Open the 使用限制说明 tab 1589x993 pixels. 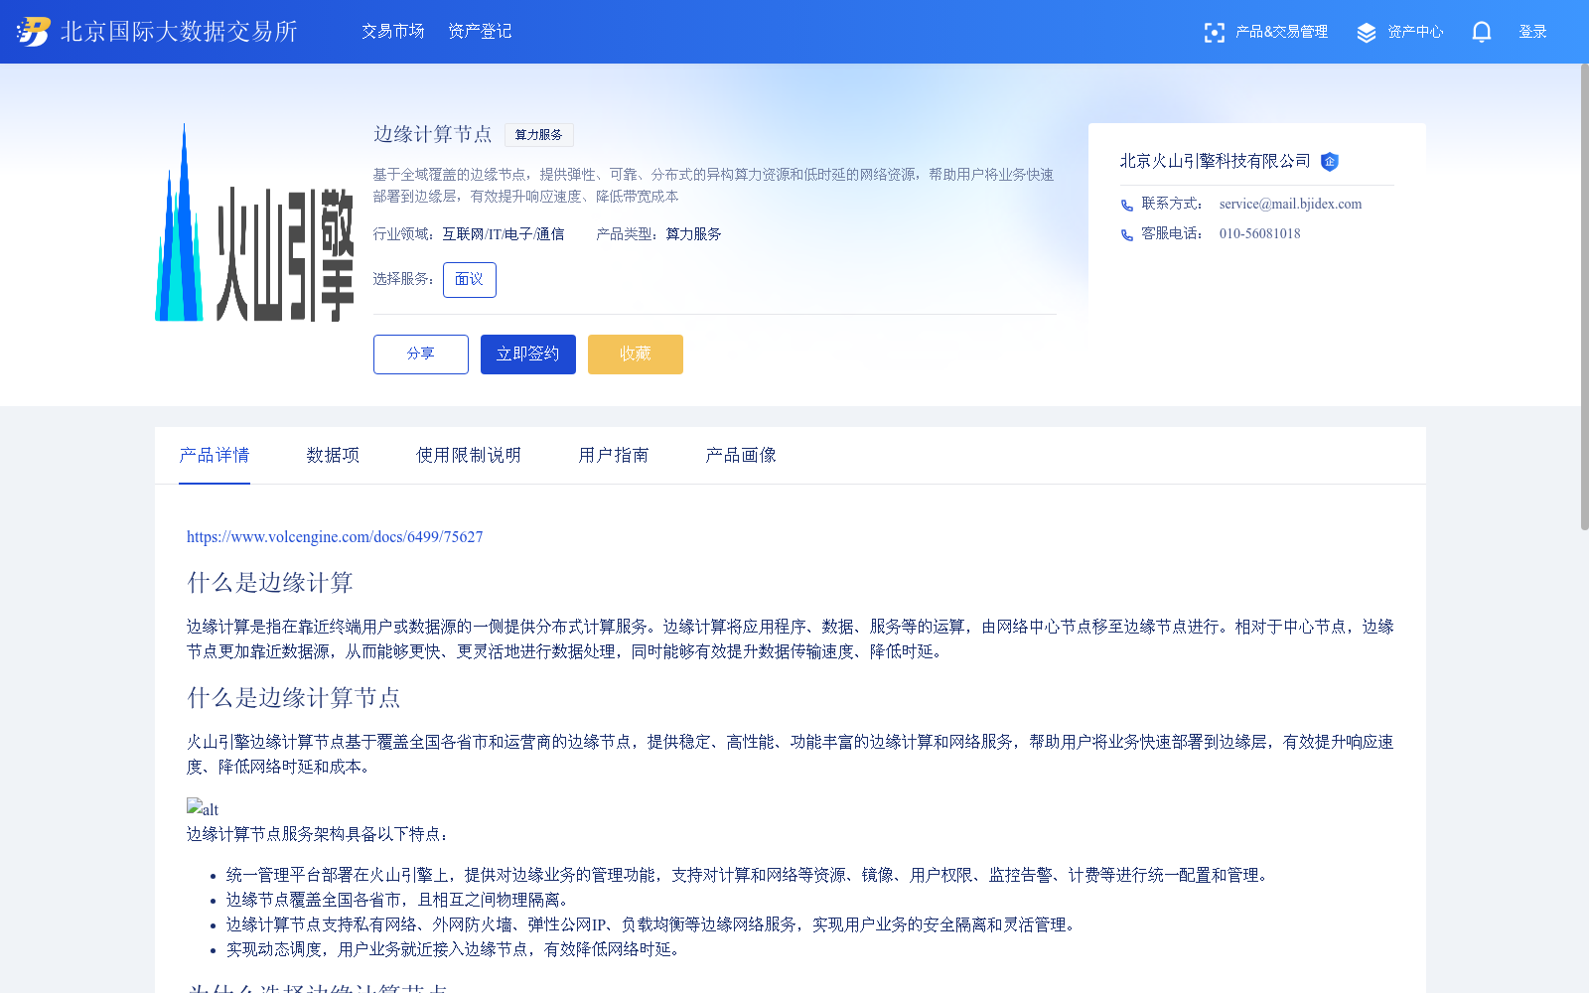coord(469,455)
